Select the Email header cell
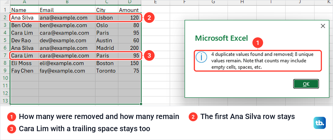The width and height of the screenshot is (333, 140). click(67, 10)
